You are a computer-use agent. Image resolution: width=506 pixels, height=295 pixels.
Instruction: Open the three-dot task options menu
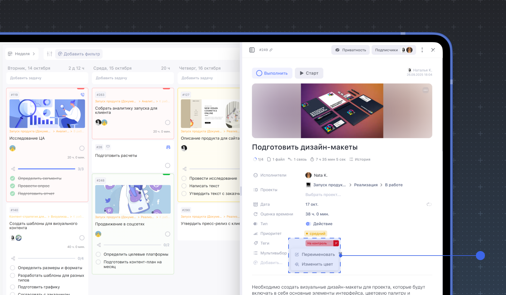(x=422, y=50)
